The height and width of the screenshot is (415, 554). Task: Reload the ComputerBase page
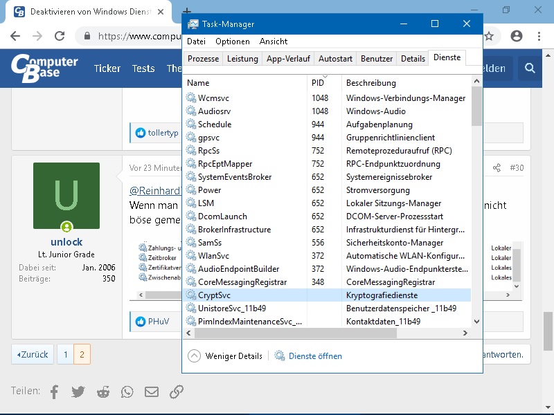[x=60, y=36]
